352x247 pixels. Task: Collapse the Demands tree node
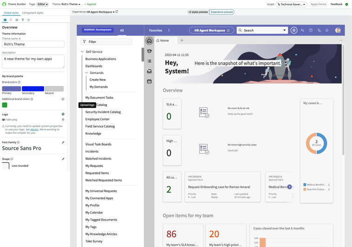point(87,73)
